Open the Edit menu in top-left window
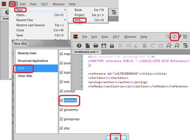 tap(23, 4)
